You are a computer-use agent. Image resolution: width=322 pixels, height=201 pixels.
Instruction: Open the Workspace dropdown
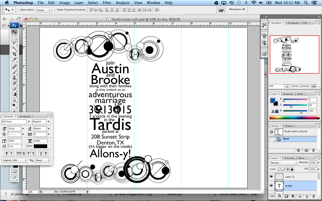237,9
